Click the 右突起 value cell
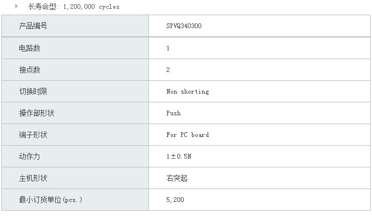372x223 pixels. click(x=259, y=178)
